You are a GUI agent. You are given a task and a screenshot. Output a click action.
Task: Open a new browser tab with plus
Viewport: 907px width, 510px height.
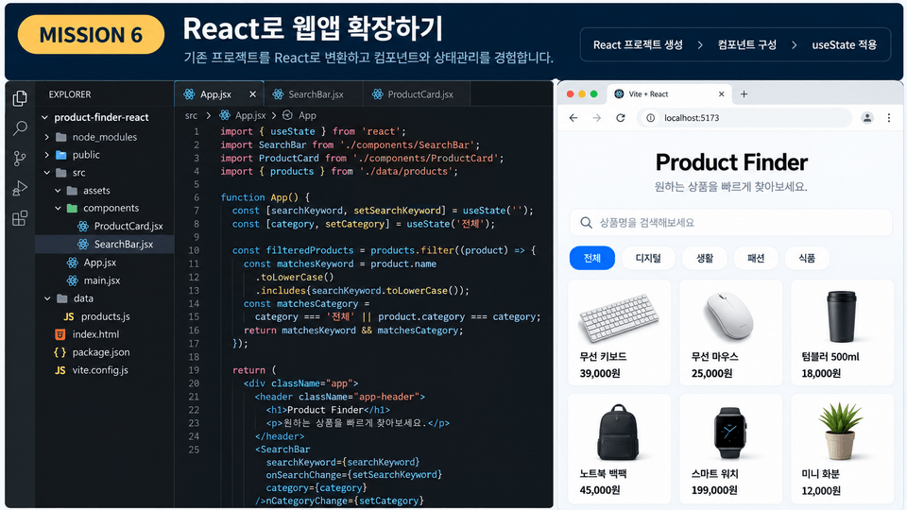tap(744, 94)
